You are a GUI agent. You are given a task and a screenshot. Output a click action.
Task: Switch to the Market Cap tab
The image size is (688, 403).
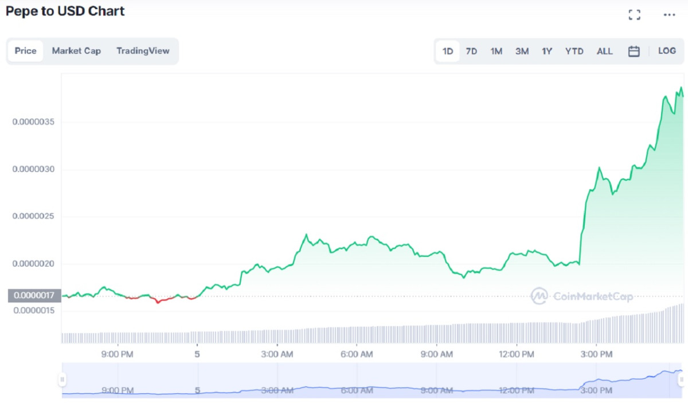(76, 51)
